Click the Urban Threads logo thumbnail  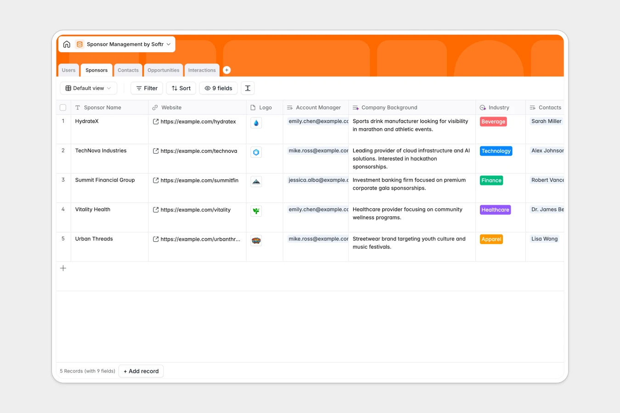point(256,240)
